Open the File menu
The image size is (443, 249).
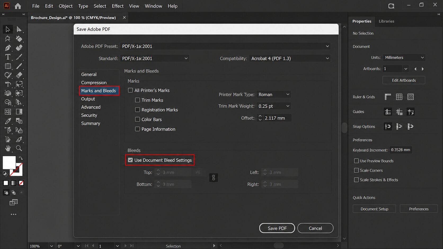(x=36, y=6)
